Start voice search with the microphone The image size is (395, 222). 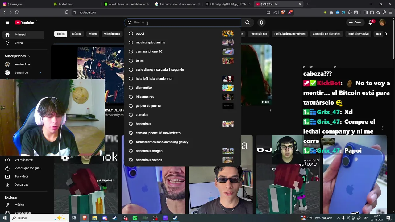[x=261, y=22]
